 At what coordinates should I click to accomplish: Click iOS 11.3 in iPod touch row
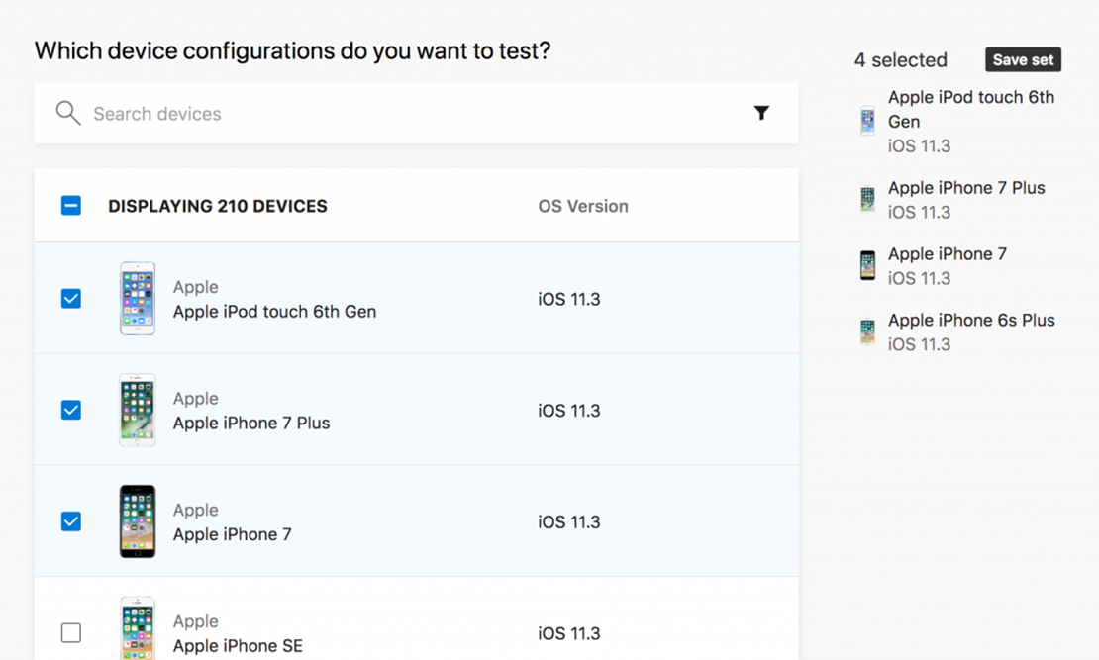pyautogui.click(x=569, y=299)
